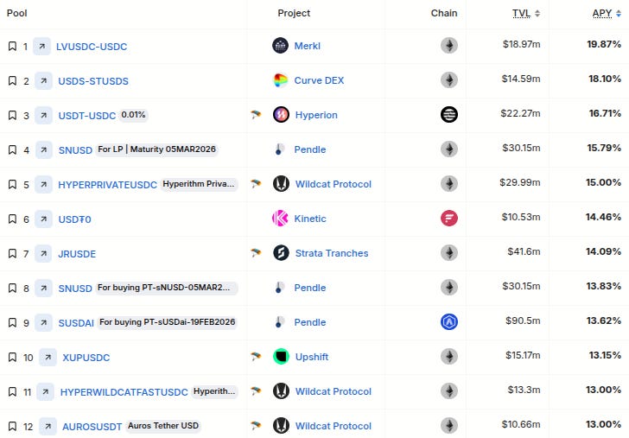Click the Kinetic pink logo
This screenshot has width=629, height=438.
[281, 219]
